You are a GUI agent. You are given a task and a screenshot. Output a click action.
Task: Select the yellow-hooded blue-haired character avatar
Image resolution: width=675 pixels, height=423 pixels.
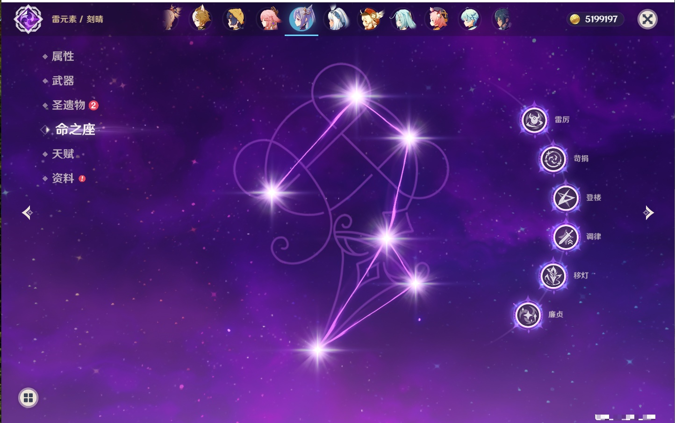click(235, 19)
